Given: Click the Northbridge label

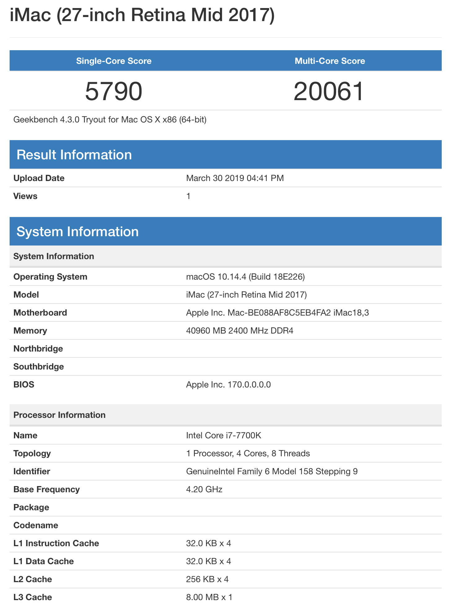Looking at the screenshot, I should click(38, 349).
